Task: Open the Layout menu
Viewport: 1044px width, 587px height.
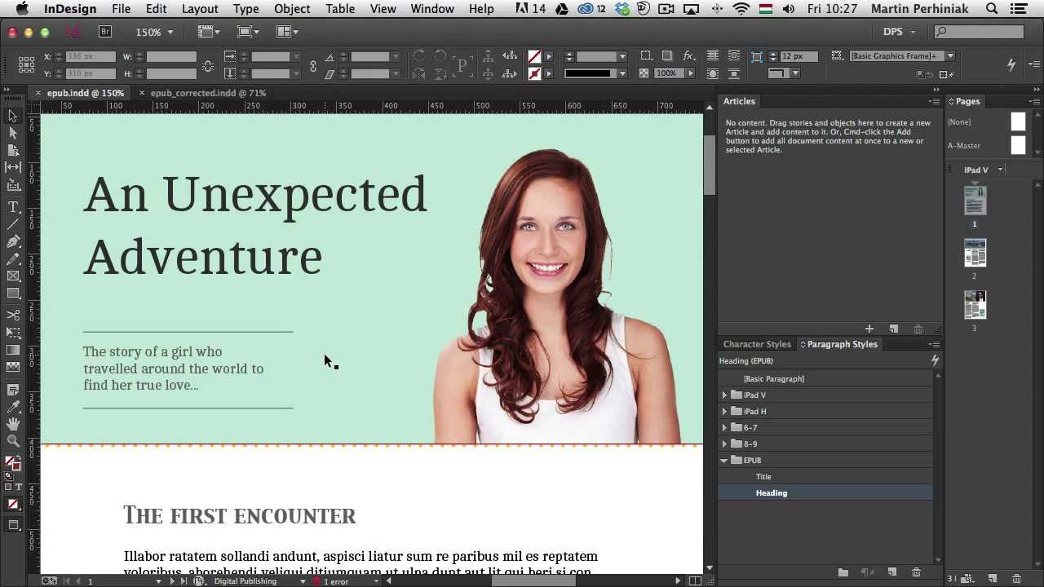Action: [200, 9]
